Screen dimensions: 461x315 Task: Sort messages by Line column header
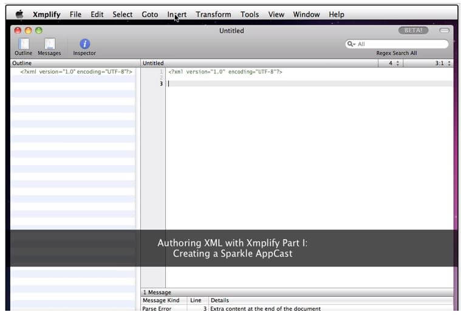point(197,300)
